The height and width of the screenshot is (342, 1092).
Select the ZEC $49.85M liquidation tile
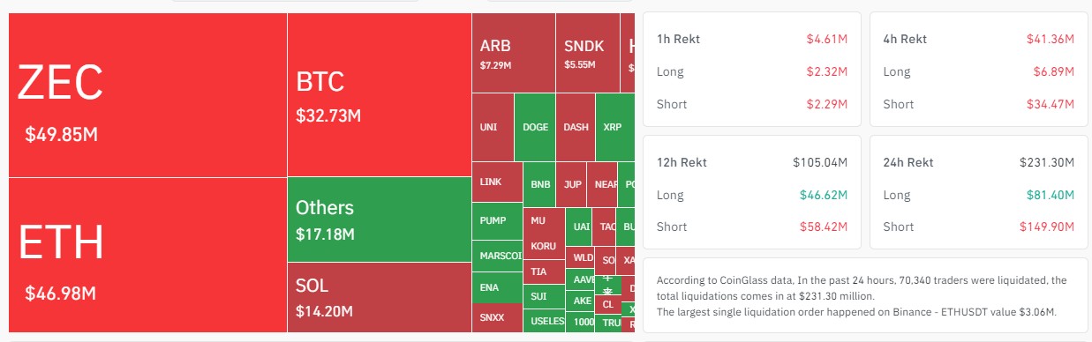click(x=147, y=95)
